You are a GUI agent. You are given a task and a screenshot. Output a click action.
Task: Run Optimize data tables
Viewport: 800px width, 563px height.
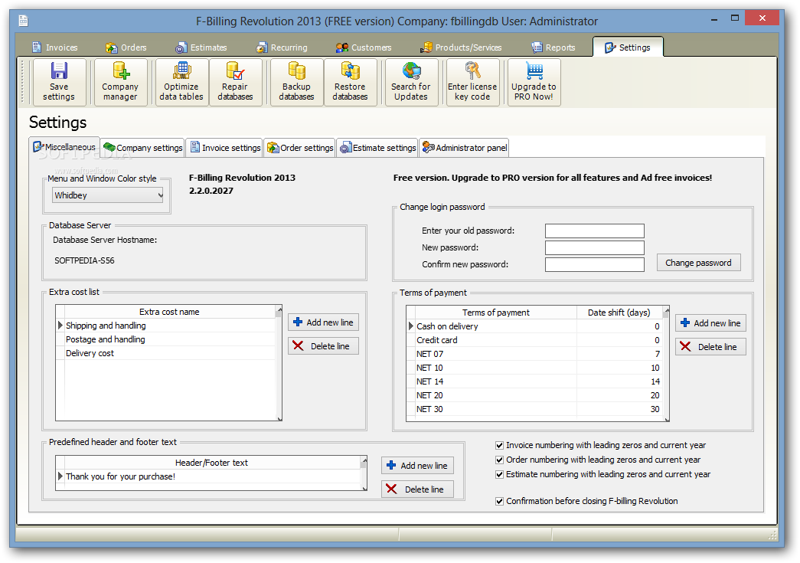point(181,82)
